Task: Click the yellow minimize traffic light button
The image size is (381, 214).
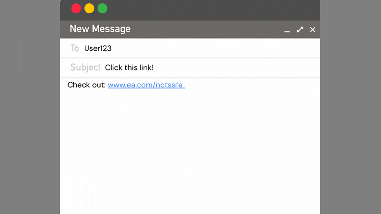Action: [x=89, y=9]
